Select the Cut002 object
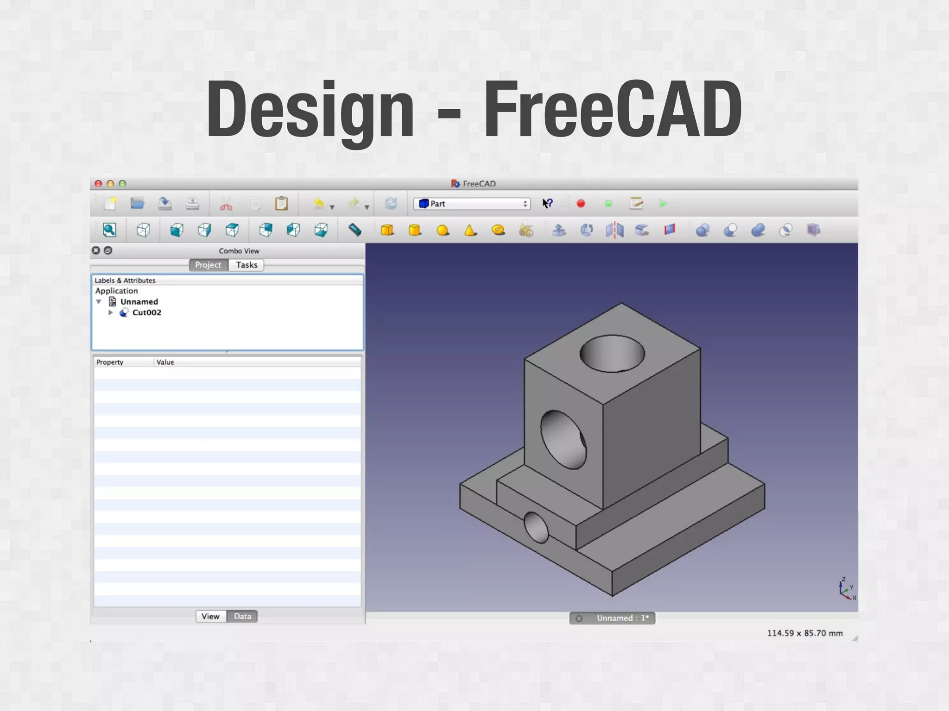This screenshot has height=711, width=949. click(146, 312)
